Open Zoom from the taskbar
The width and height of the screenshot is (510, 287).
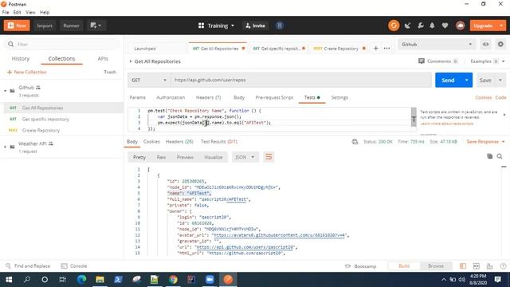coord(210,280)
